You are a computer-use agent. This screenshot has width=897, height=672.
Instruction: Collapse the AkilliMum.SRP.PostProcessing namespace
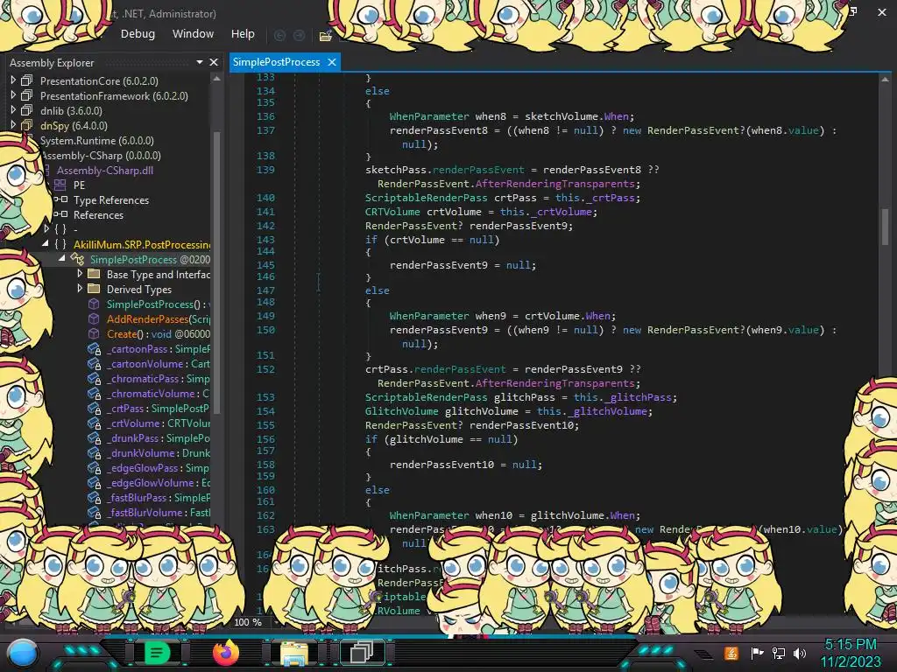click(46, 244)
